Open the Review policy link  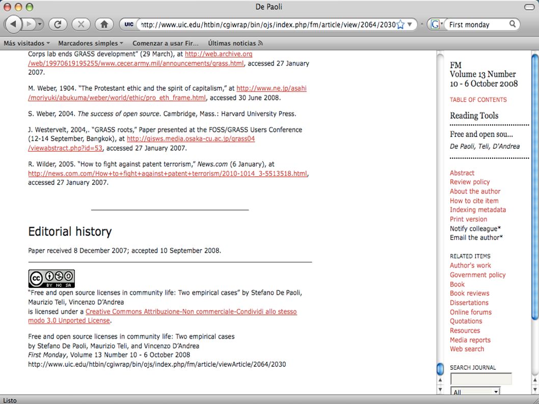click(470, 182)
